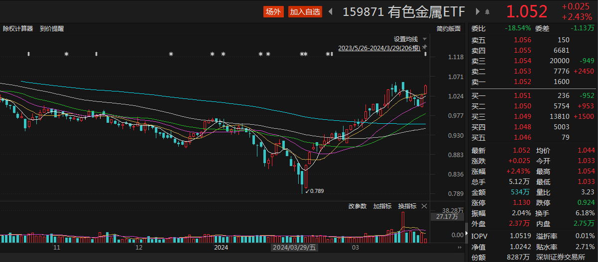Click the previous stock left arrow
The height and width of the screenshot is (262, 598).
[331, 12]
